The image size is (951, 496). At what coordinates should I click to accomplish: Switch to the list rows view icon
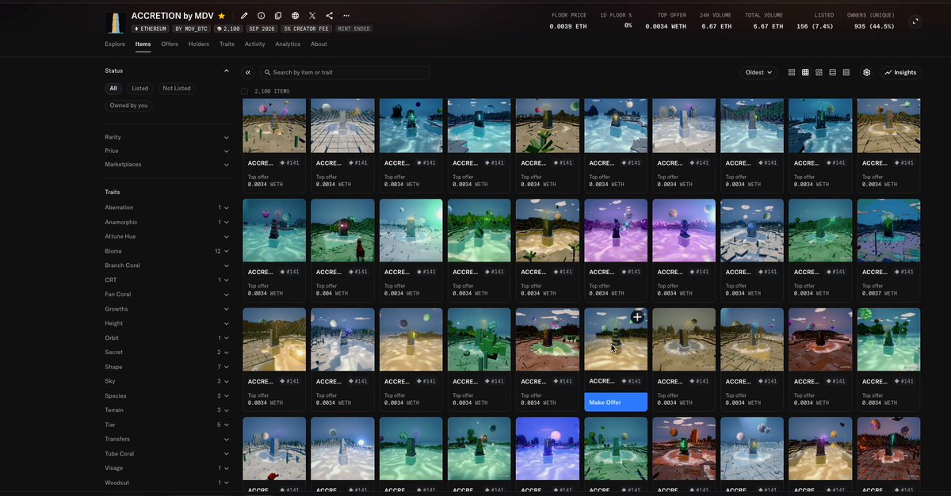point(832,72)
